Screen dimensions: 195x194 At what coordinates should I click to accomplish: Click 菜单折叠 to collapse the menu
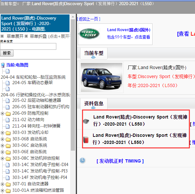(x=38, y=36)
